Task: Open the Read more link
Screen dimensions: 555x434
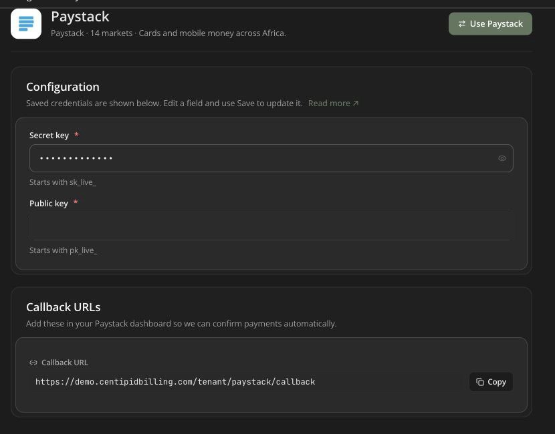Action: point(333,103)
